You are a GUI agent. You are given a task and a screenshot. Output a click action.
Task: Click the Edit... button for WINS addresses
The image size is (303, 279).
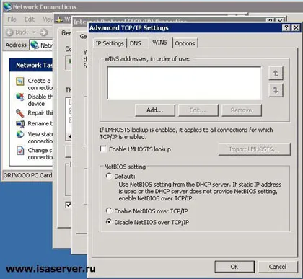(198, 110)
